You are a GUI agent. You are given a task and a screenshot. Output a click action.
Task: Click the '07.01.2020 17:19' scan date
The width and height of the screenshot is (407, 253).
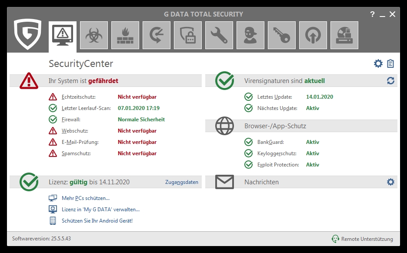click(x=139, y=108)
